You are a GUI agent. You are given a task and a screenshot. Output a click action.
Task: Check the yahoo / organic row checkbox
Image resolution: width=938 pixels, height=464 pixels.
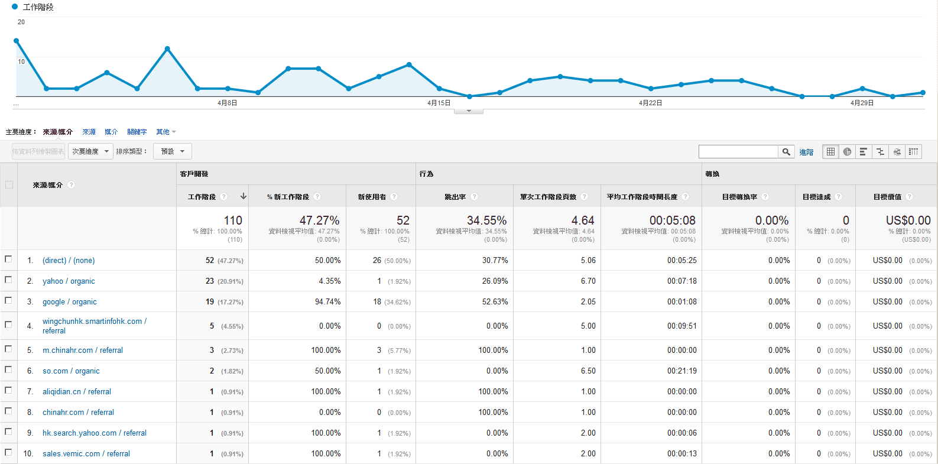click(x=8, y=280)
